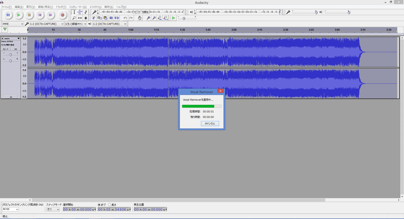Click the Undo arrow icon
The width and height of the screenshot is (404, 219).
click(x=125, y=18)
